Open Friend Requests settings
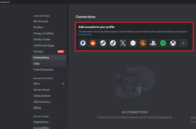This screenshot has height=129, width=196. [x=49, y=70]
